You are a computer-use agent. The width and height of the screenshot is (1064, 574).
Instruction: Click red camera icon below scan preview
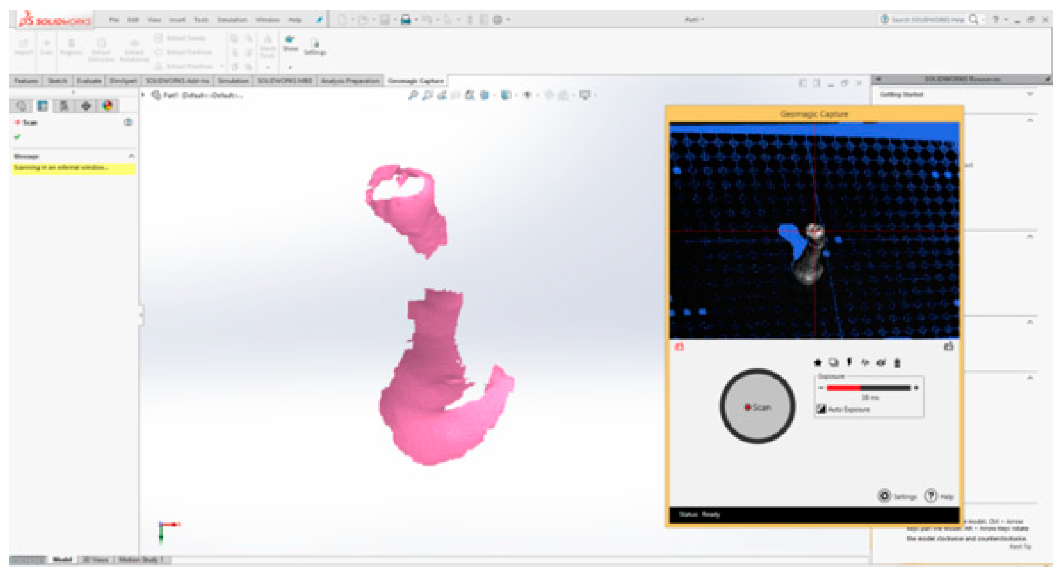point(679,347)
